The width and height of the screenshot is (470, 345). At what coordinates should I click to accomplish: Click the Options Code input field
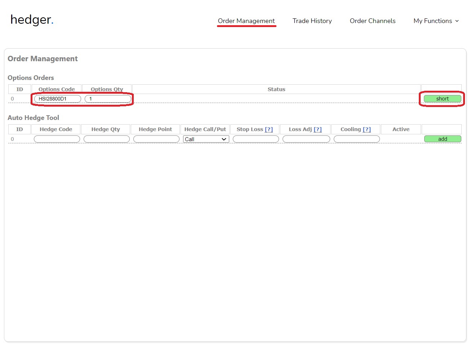[57, 99]
